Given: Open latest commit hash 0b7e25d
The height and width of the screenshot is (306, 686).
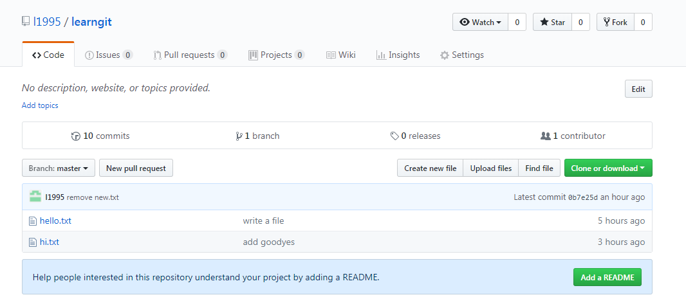Looking at the screenshot, I should point(582,197).
